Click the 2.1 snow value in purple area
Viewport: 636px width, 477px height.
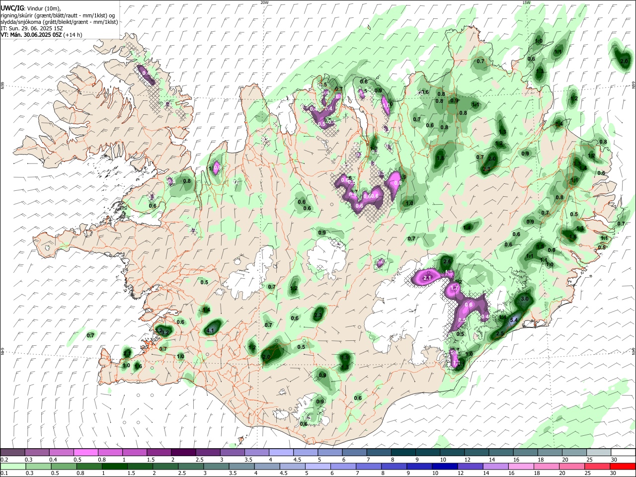coord(427,278)
